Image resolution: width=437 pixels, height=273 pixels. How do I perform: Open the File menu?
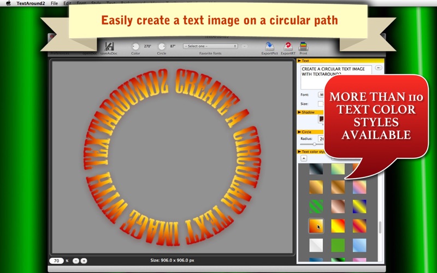coord(54,3)
